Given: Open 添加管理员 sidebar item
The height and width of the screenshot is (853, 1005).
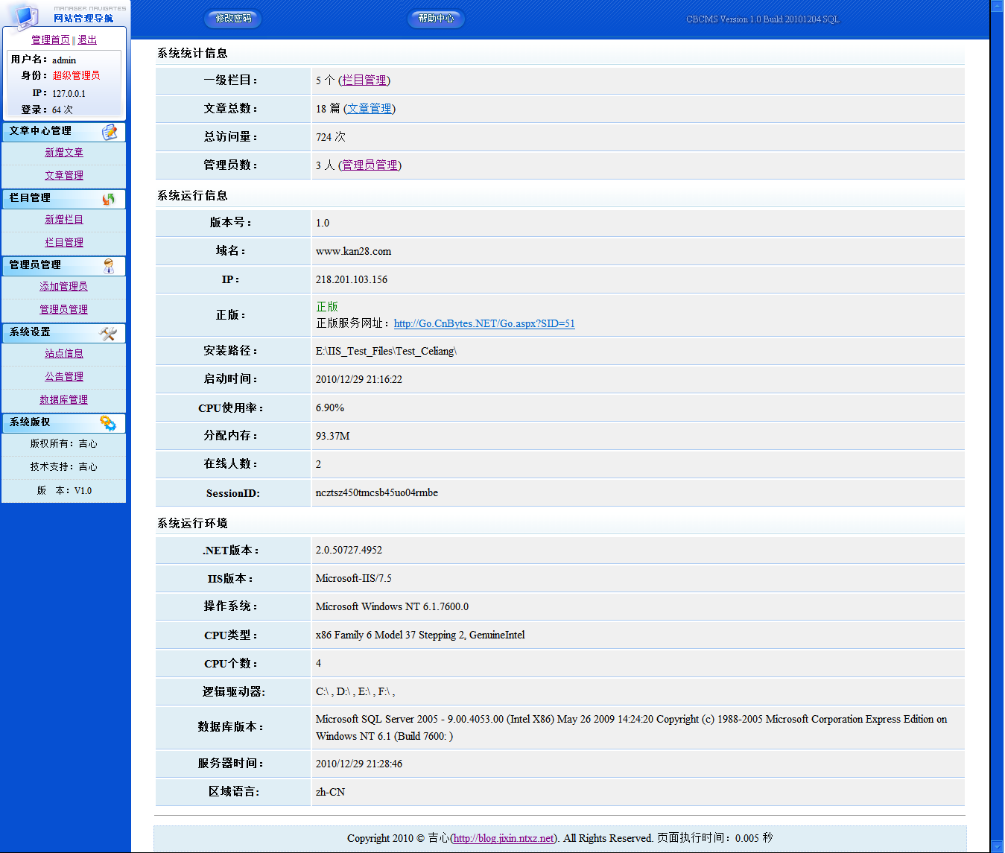Looking at the screenshot, I should [64, 287].
